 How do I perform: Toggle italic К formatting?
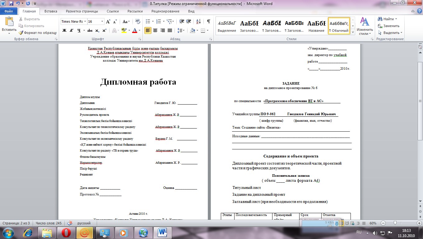72,30
